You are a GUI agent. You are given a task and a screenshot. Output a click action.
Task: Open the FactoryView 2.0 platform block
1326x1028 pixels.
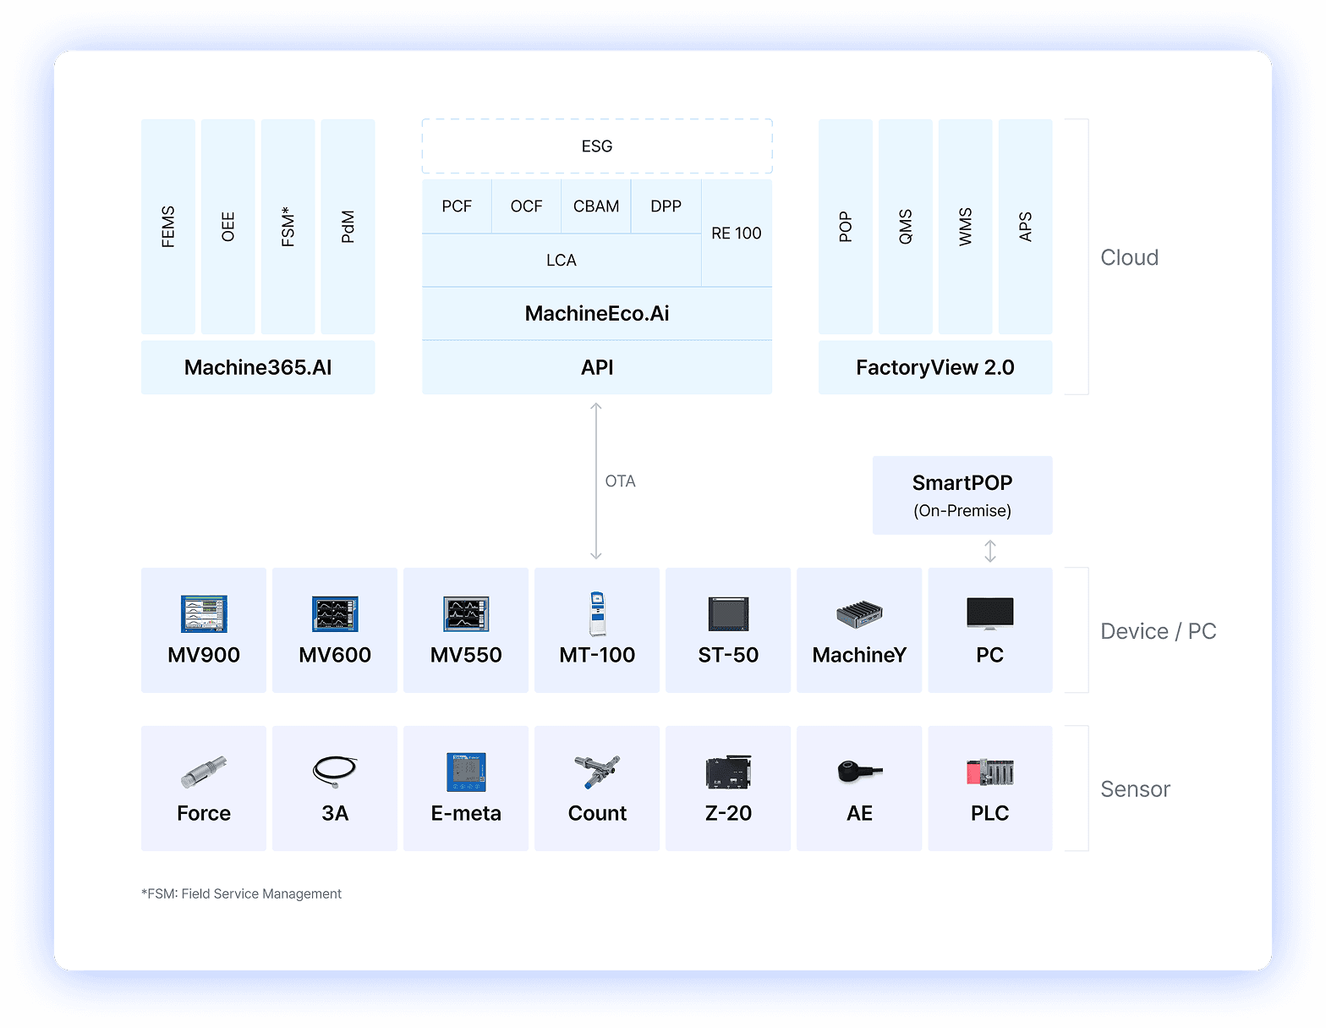point(935,367)
